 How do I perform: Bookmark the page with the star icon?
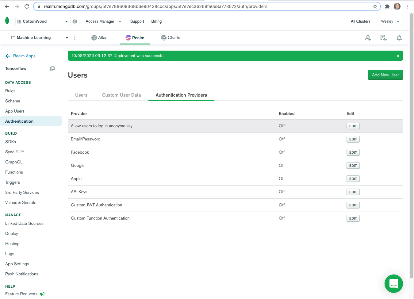[375, 6]
